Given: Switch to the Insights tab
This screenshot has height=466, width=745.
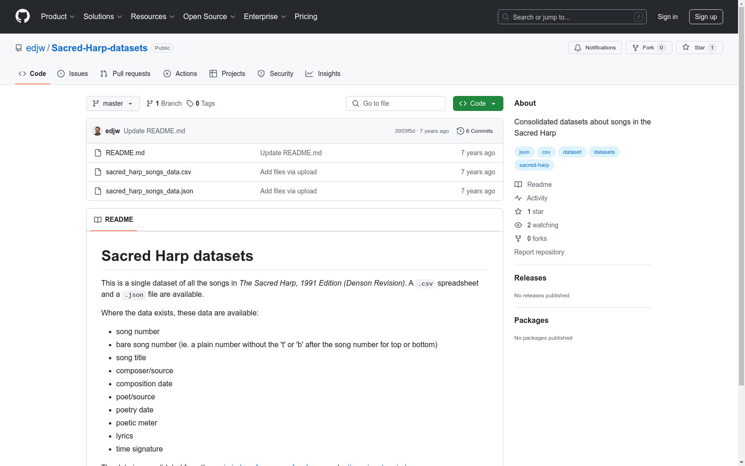Looking at the screenshot, I should tap(323, 74).
